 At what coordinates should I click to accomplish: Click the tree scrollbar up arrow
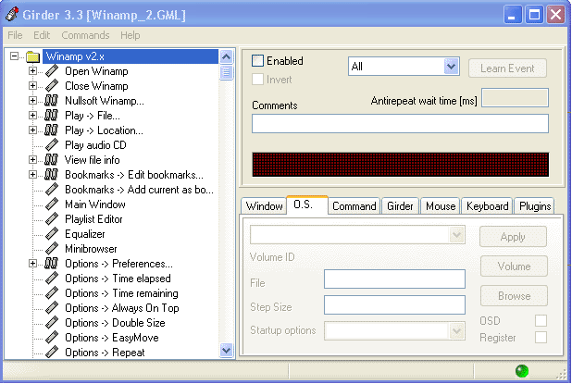[226, 56]
